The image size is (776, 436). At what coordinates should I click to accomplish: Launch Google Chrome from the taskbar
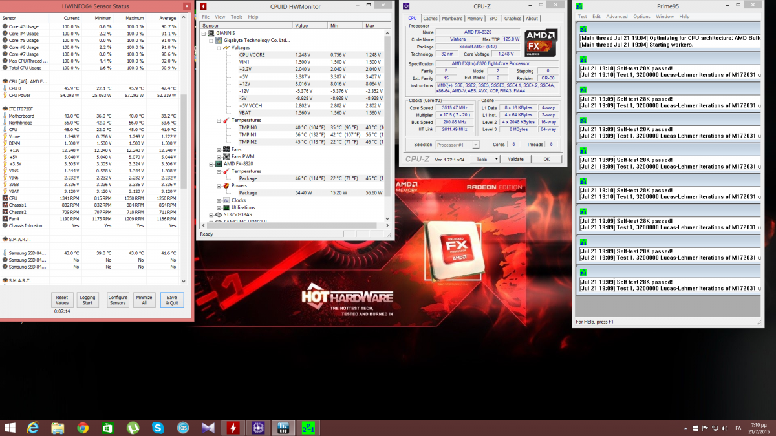point(83,427)
